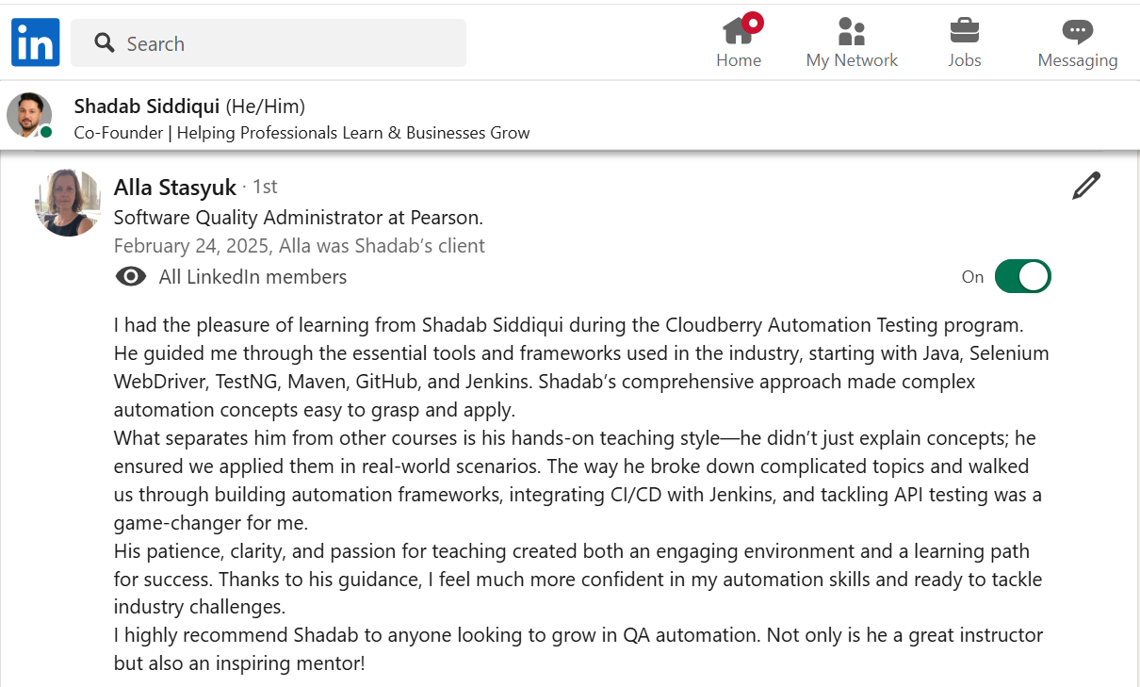Open the Jobs navigation item
The width and height of the screenshot is (1140, 687).
click(x=964, y=43)
